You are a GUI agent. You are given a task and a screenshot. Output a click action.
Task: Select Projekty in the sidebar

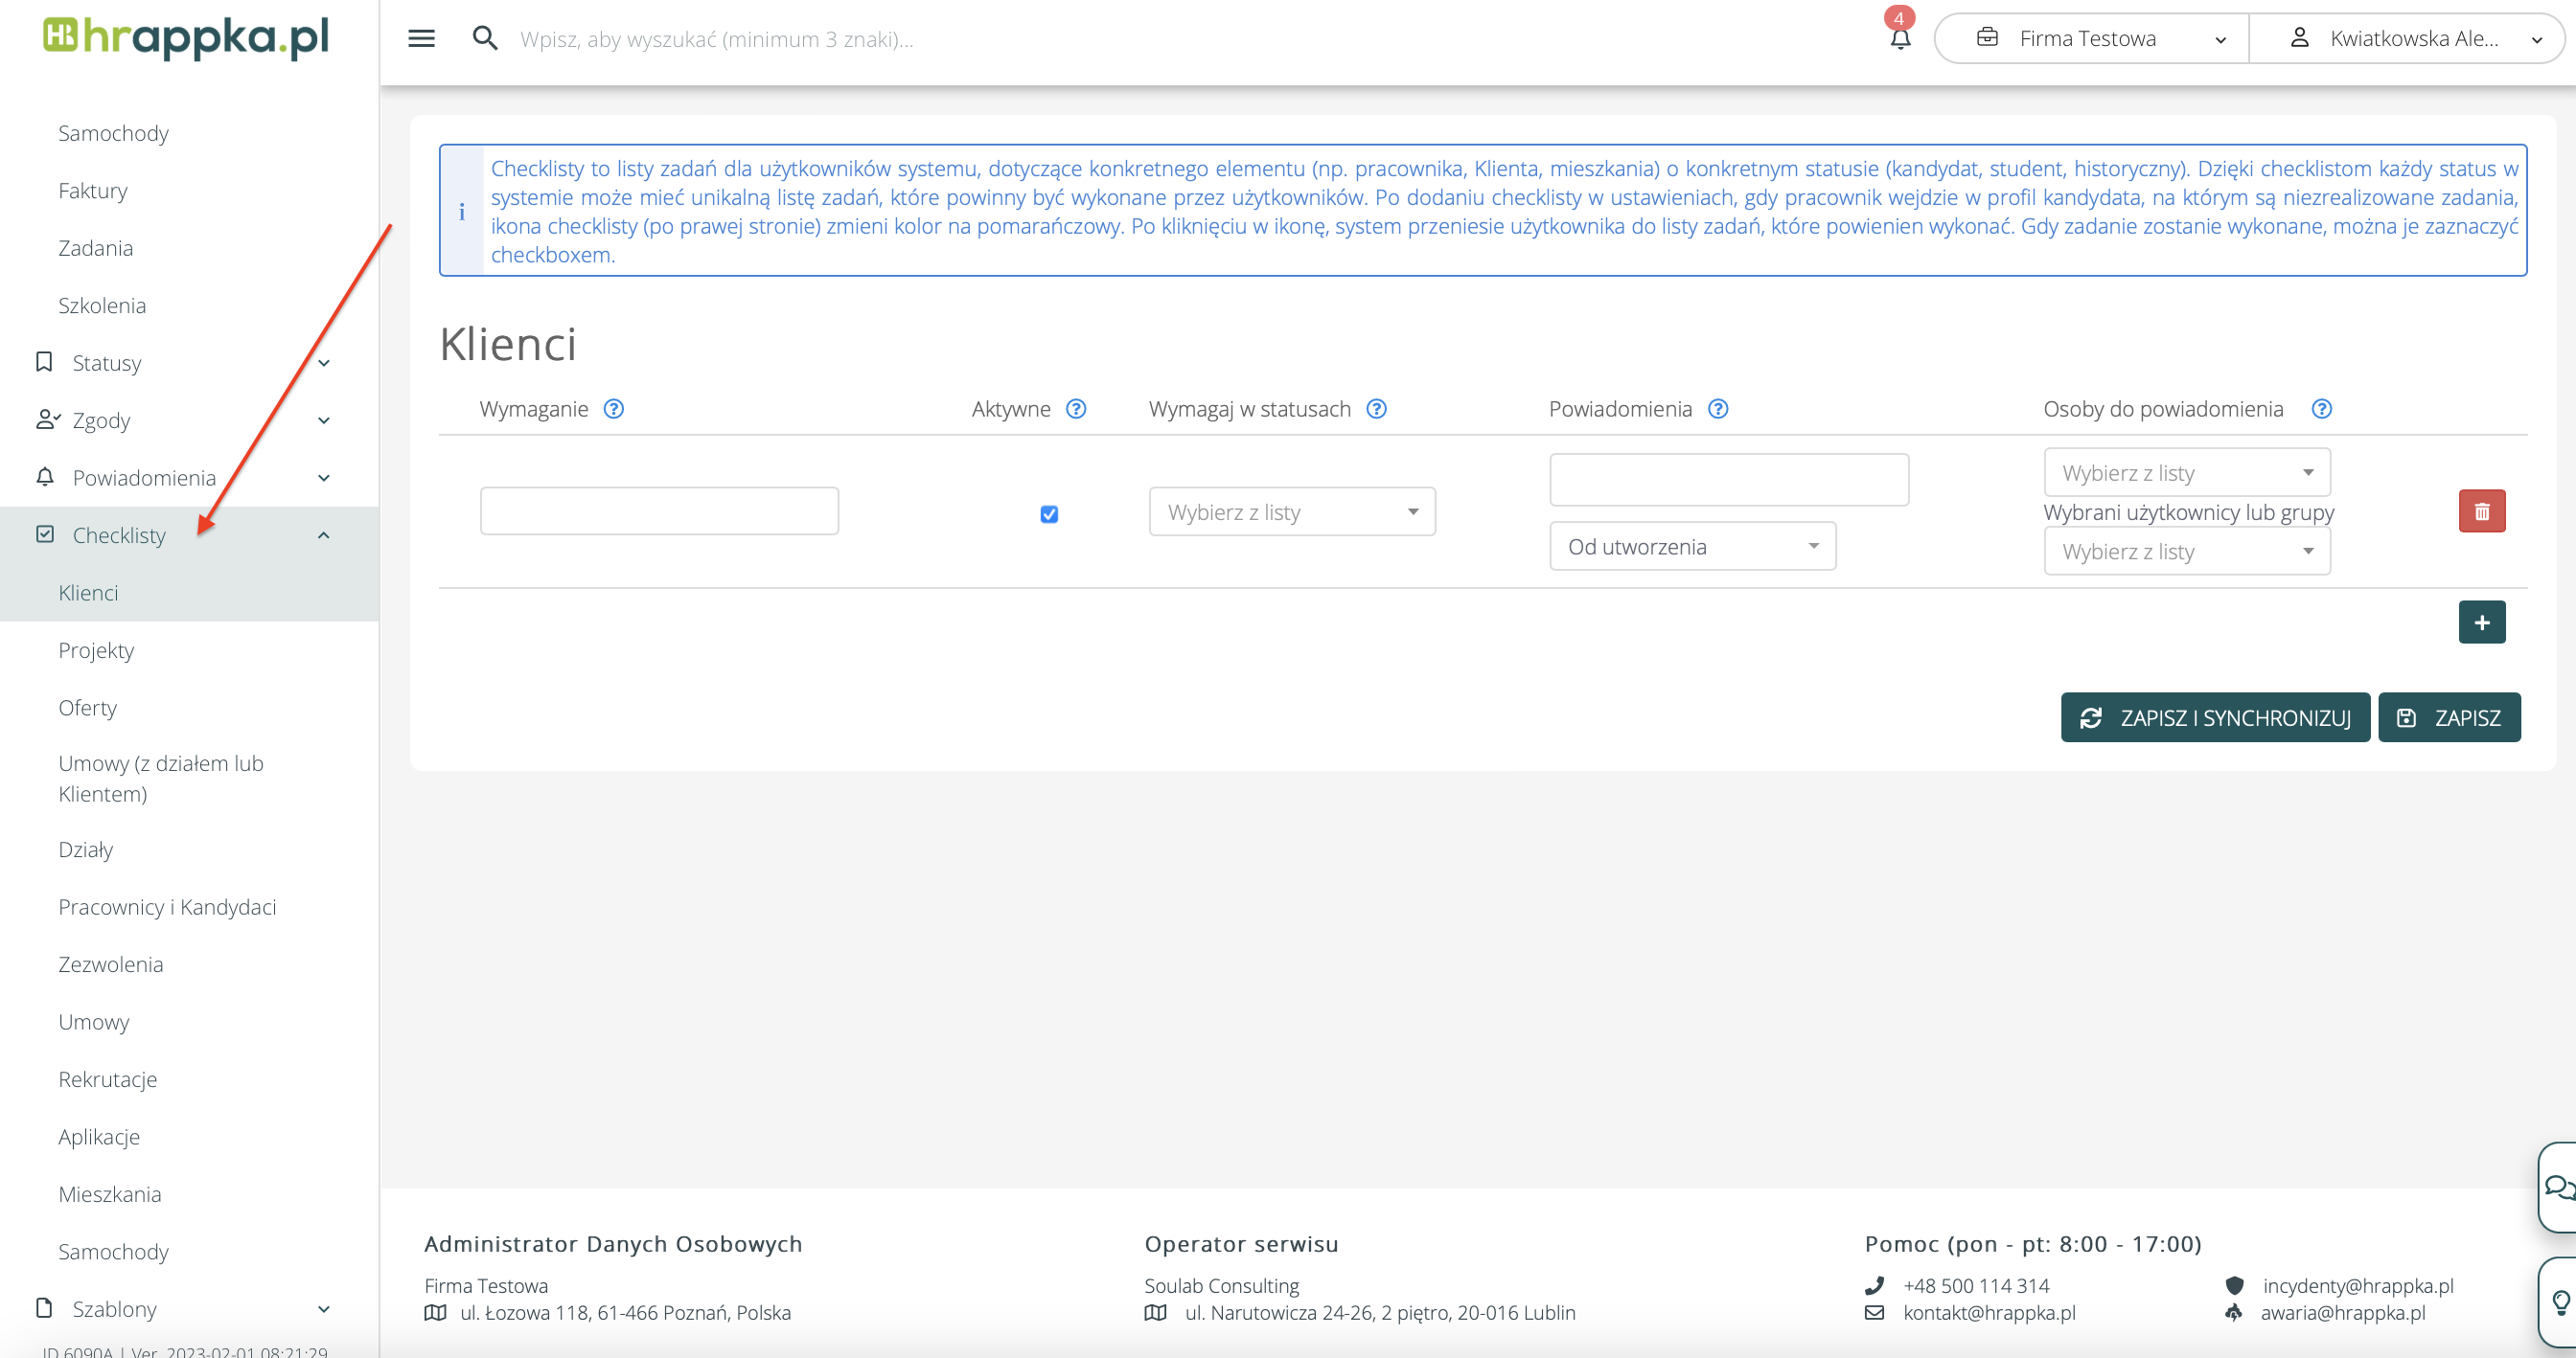click(96, 650)
